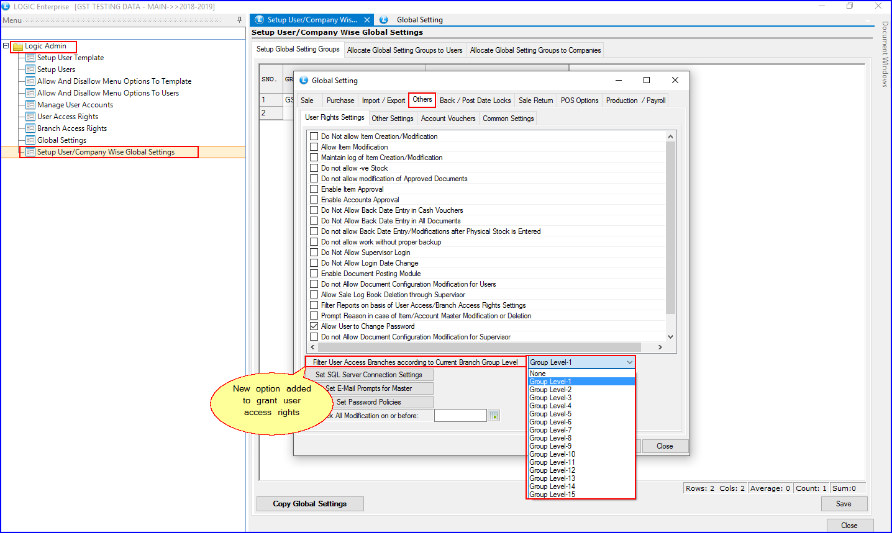The image size is (892, 533).
Task: Select Group Level-5 from the dropdown list
Action: tap(550, 414)
